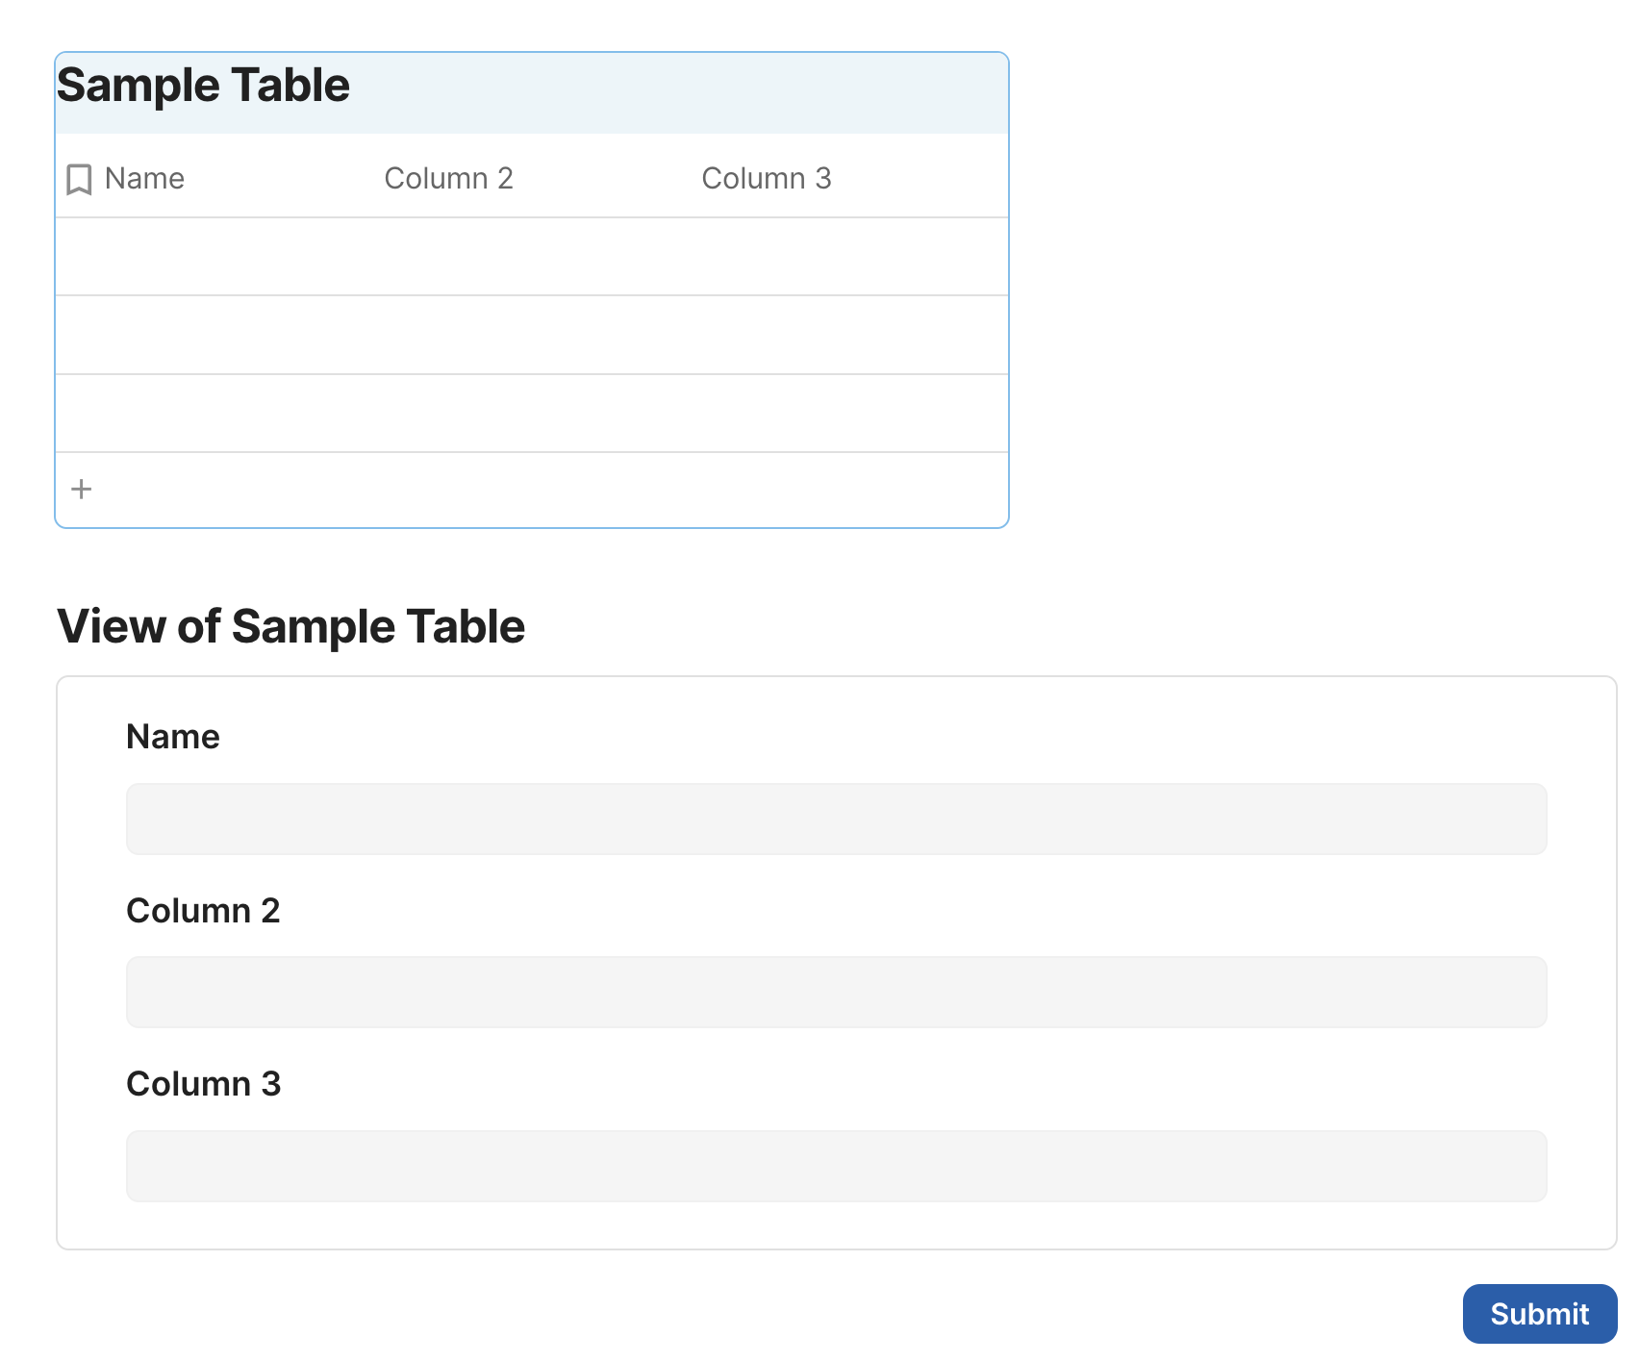The height and width of the screenshot is (1362, 1639).
Task: Click the plus icon to add row
Action: coord(82,489)
